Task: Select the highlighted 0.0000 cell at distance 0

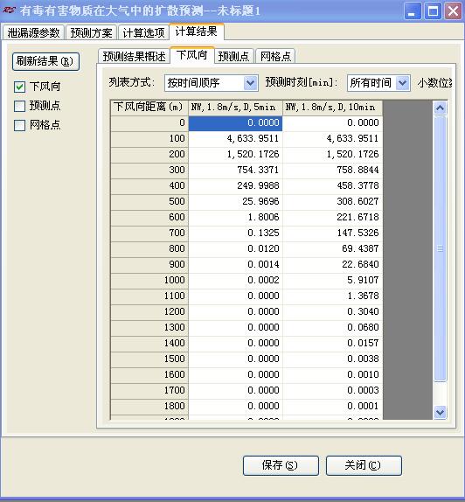Action: coord(235,123)
